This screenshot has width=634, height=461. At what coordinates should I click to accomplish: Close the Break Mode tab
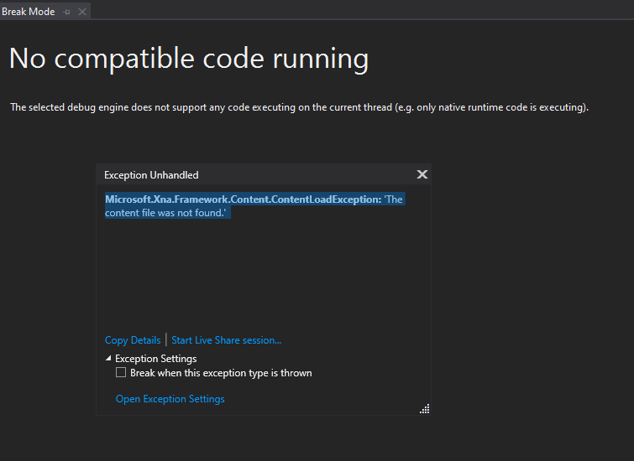point(82,12)
